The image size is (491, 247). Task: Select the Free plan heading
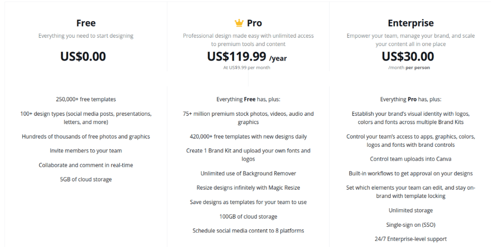point(86,23)
